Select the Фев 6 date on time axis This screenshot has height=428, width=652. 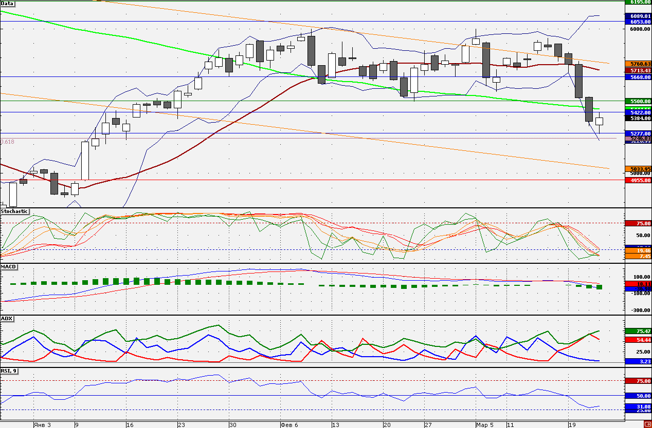coord(289,425)
